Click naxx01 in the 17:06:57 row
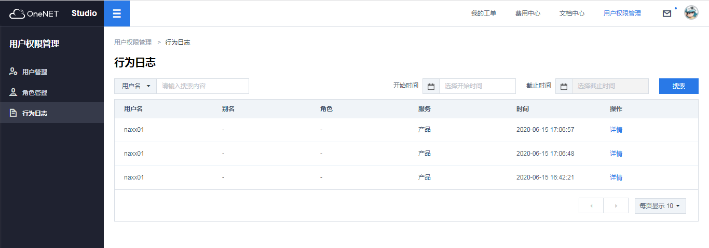 [134, 130]
